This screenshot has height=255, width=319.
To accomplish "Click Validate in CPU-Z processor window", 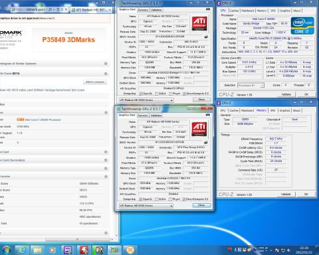I will click(x=286, y=94).
